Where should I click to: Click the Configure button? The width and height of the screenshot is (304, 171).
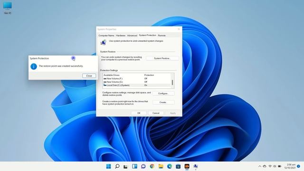(163, 94)
